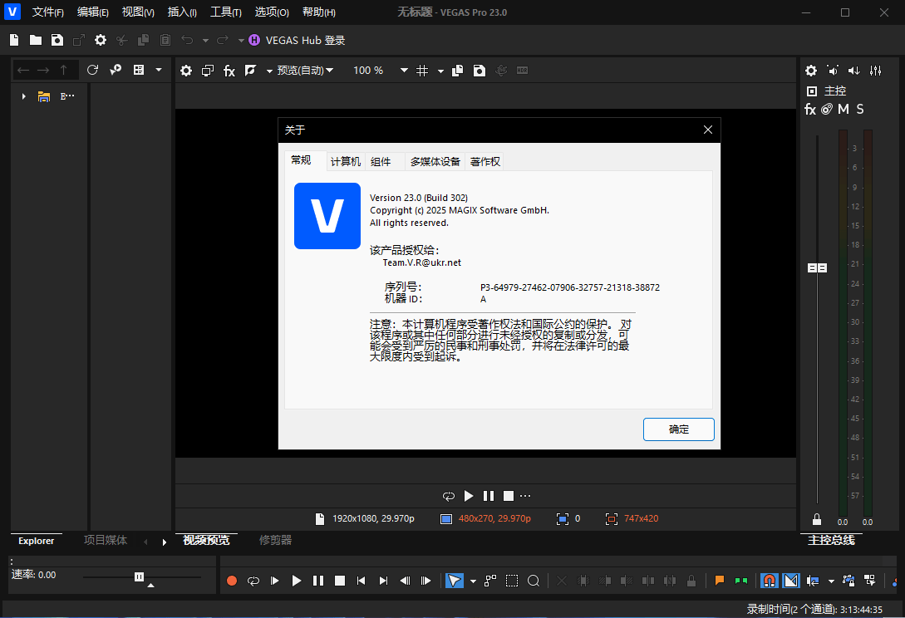
Task: Click VEGAS Hub 登录 link
Action: pyautogui.click(x=304, y=40)
